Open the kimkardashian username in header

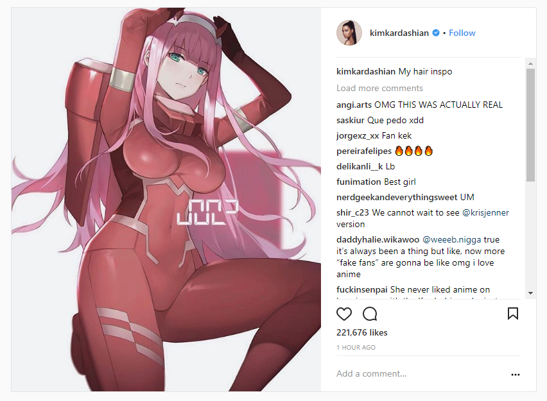pyautogui.click(x=399, y=33)
